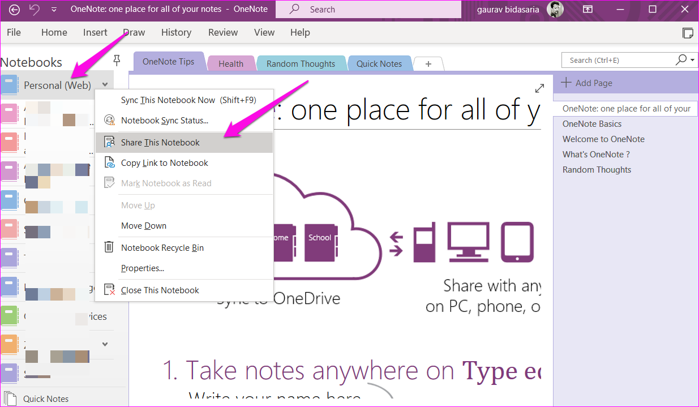699x407 pixels.
Task: Expand the chevron on the orange notebook
Action: (105, 344)
